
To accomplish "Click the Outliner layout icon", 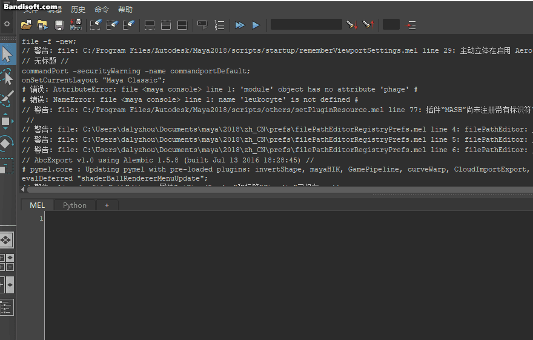I will click(7, 307).
